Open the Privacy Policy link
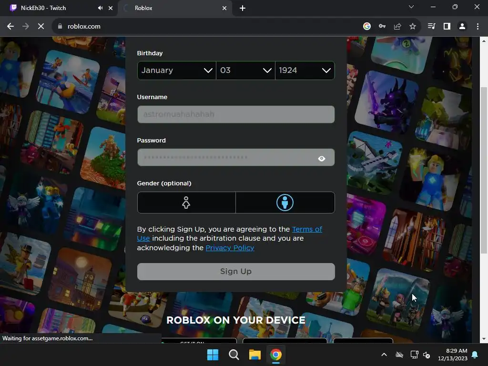488x366 pixels. point(230,248)
